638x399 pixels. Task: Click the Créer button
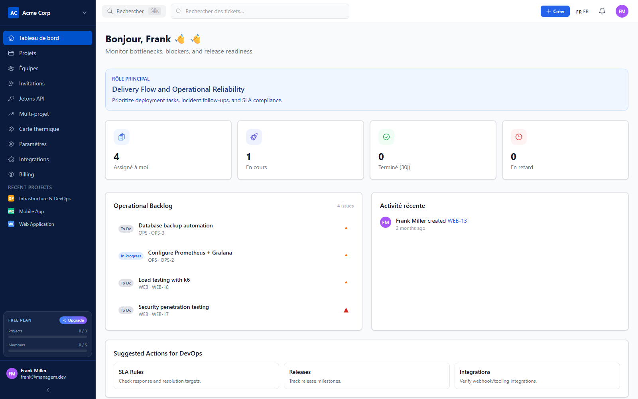[555, 11]
